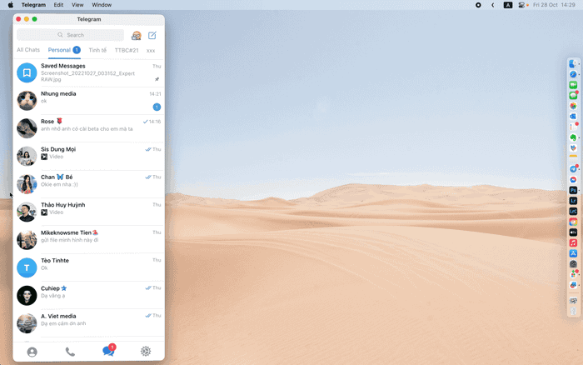The width and height of the screenshot is (583, 365).
Task: Click the Nhung media cat avatar
Action: 27,101
